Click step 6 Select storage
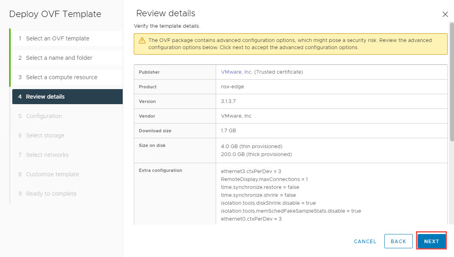The height and width of the screenshot is (257, 454). [45, 135]
